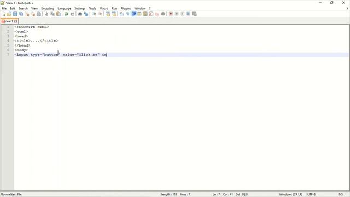
Task: Open Replace dialog from toolbar
Action: 86,14
